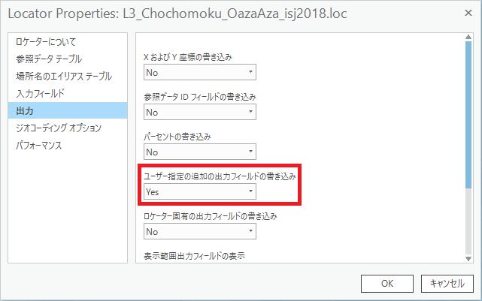Open パーセントの書き込み dropdown

200,152
